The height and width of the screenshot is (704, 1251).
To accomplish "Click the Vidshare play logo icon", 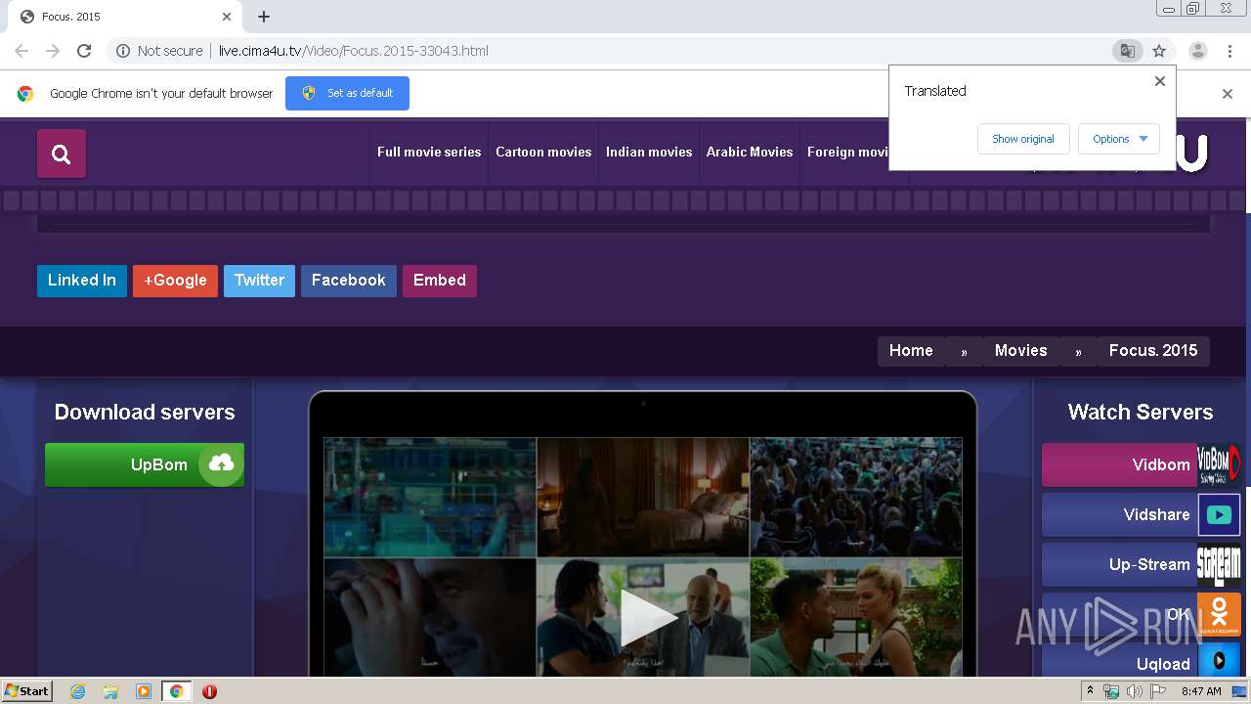I will pyautogui.click(x=1220, y=514).
